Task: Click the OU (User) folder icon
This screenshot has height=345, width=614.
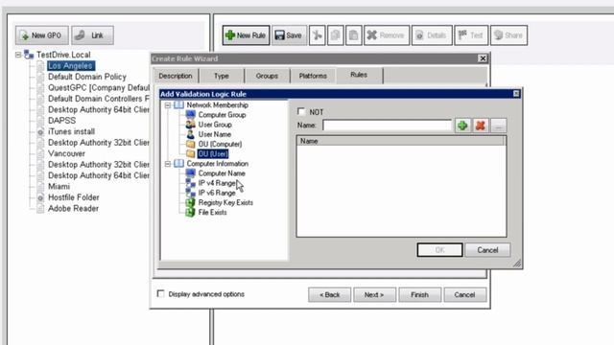Action: click(190, 153)
